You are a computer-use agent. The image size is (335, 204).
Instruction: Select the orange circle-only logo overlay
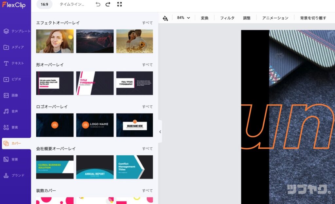coord(55,125)
